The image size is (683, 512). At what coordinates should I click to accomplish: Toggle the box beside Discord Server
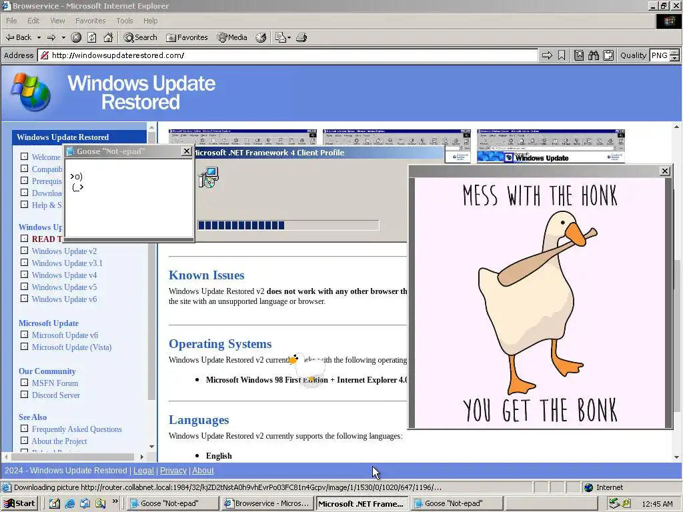(25, 395)
